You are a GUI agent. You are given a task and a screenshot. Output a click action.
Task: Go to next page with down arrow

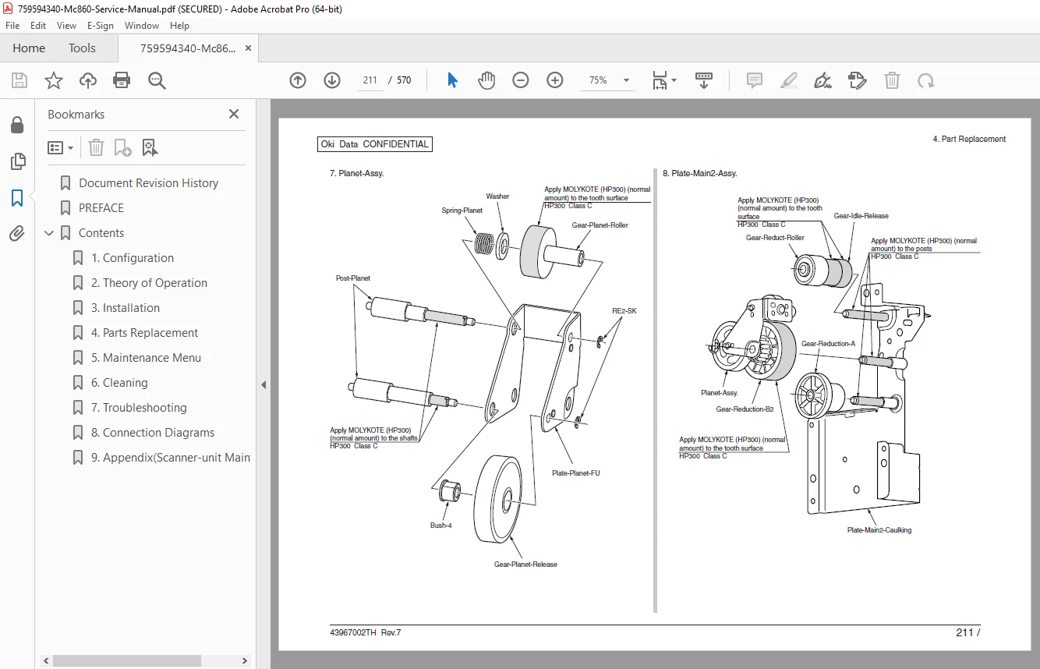[332, 80]
